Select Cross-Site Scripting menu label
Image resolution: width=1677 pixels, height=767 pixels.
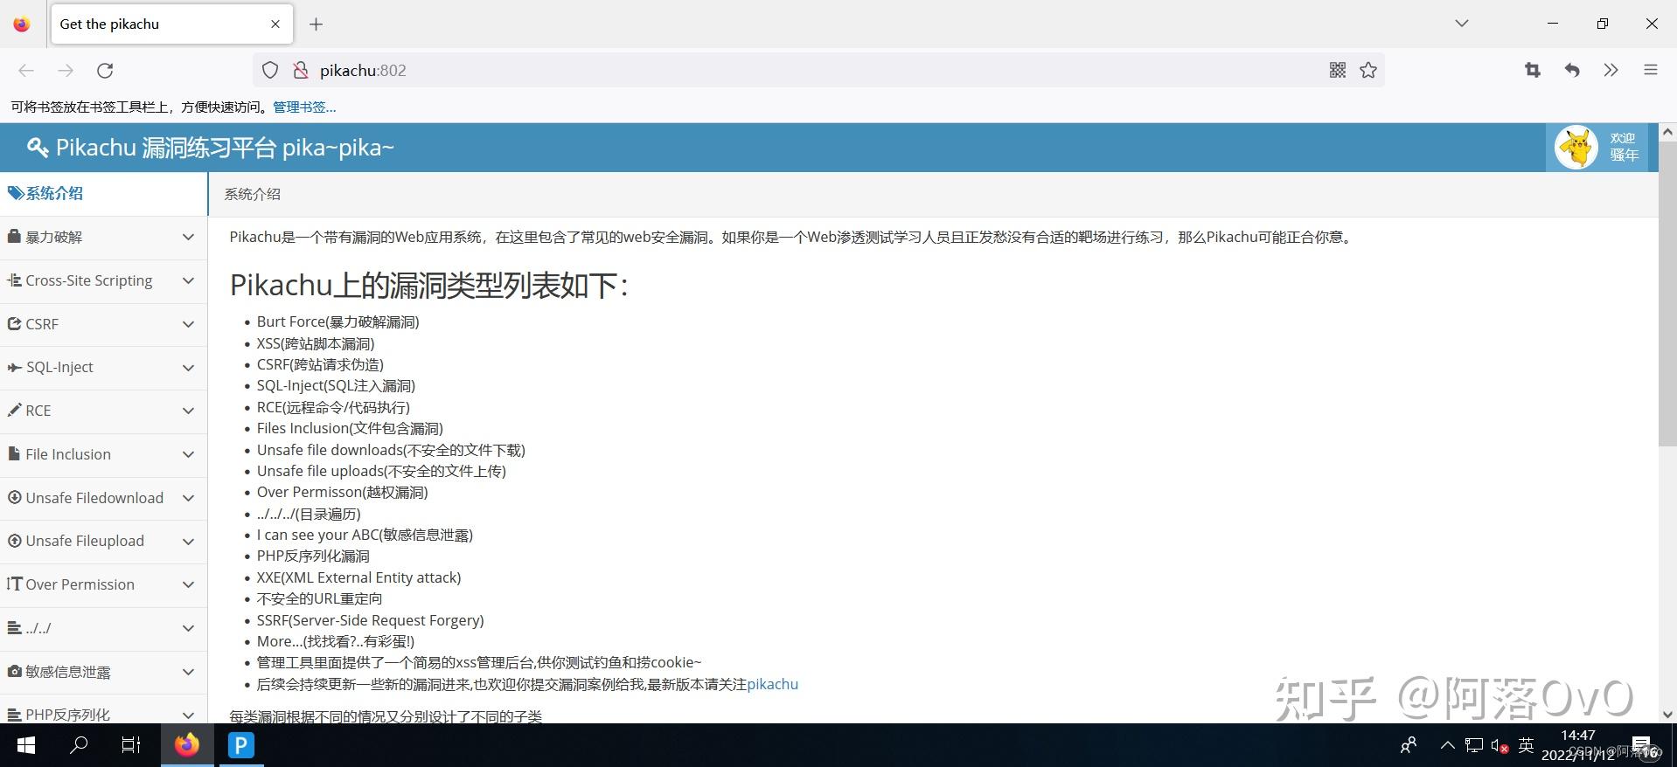tap(89, 280)
